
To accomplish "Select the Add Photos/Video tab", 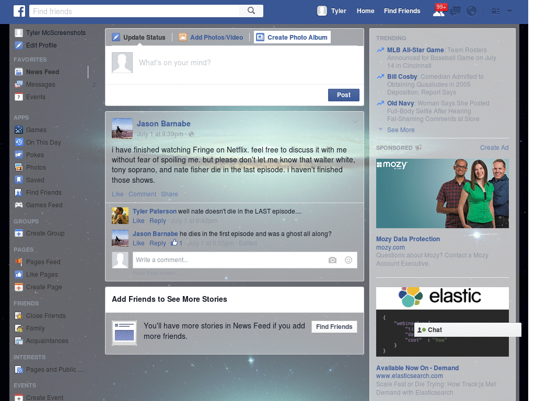I will click(x=211, y=38).
